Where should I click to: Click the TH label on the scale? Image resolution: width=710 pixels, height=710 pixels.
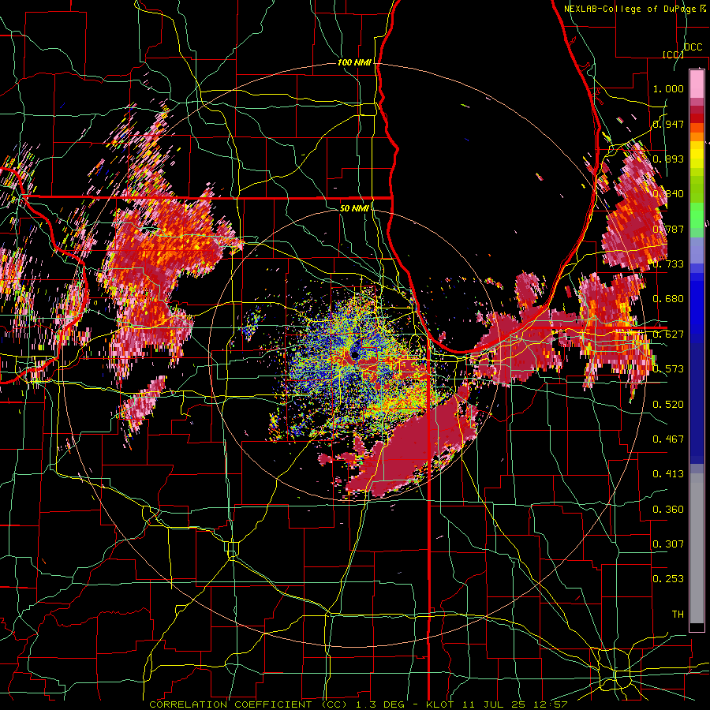[678, 615]
